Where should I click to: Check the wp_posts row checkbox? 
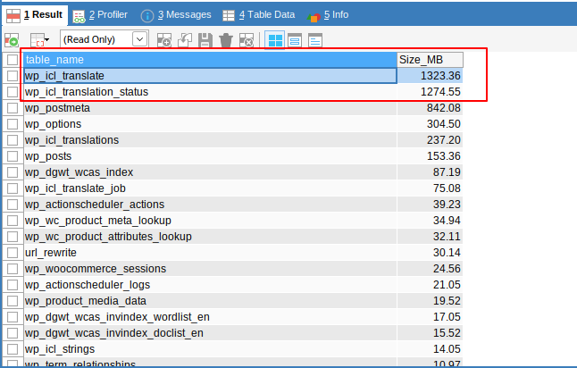(x=13, y=156)
